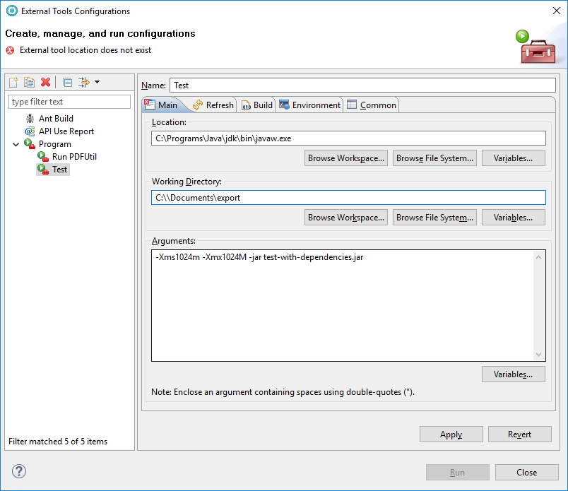Select the Ant Build configuration type
This screenshot has width=568, height=491.
pos(55,119)
